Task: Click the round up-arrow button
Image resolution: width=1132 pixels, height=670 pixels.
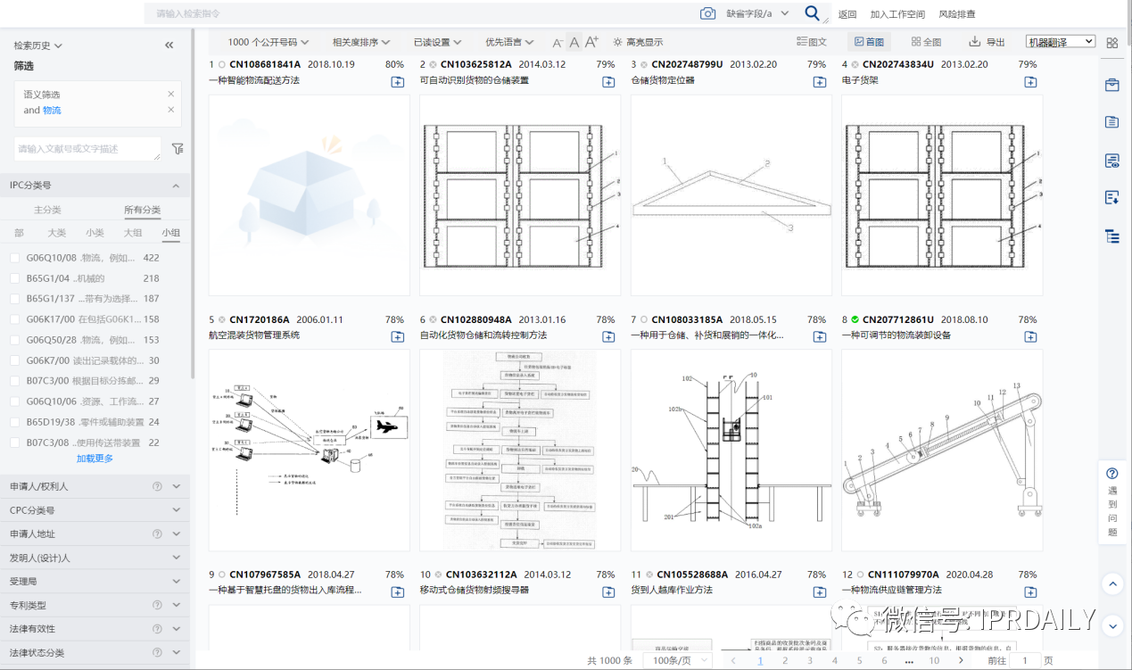Action: [1111, 584]
